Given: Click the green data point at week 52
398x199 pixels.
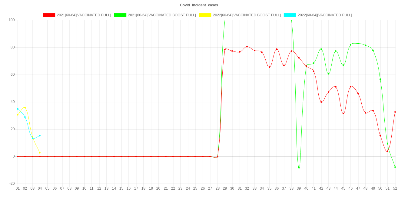Looking at the screenshot, I should (x=395, y=167).
